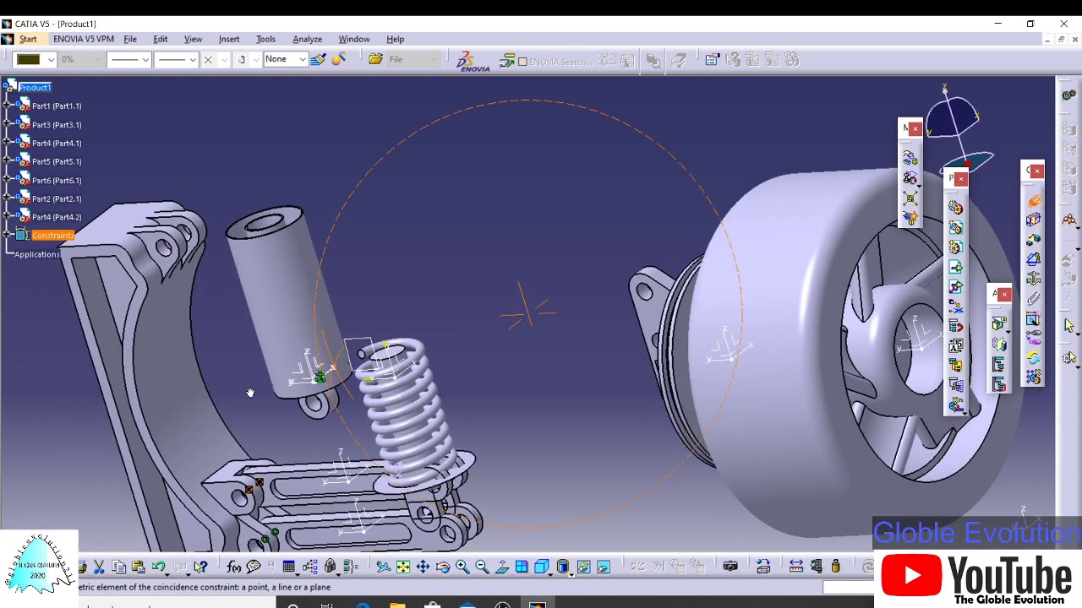Select the Pan arrows tool
The image size is (1082, 608).
(x=423, y=567)
